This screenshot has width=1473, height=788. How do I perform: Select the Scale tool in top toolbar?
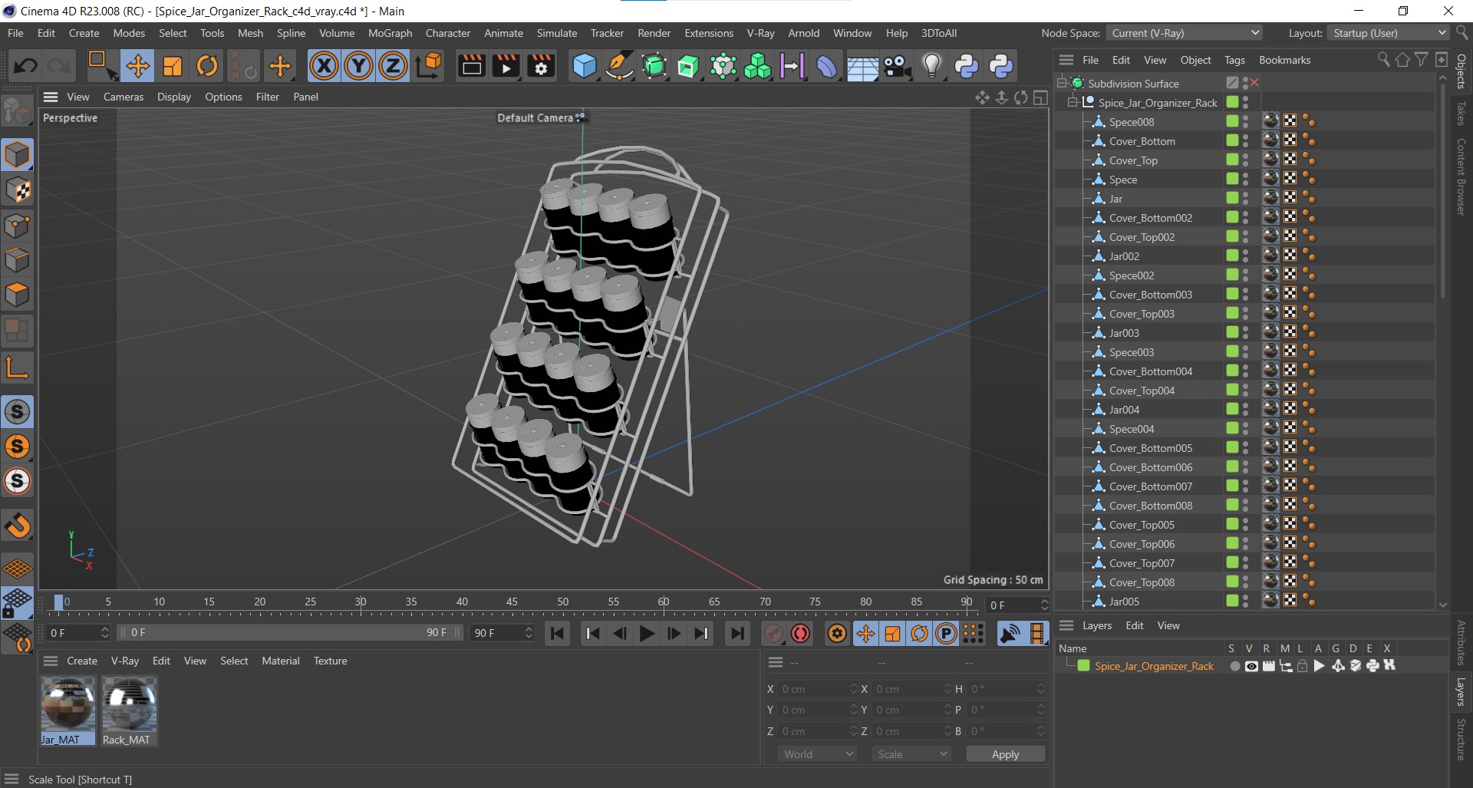click(173, 66)
